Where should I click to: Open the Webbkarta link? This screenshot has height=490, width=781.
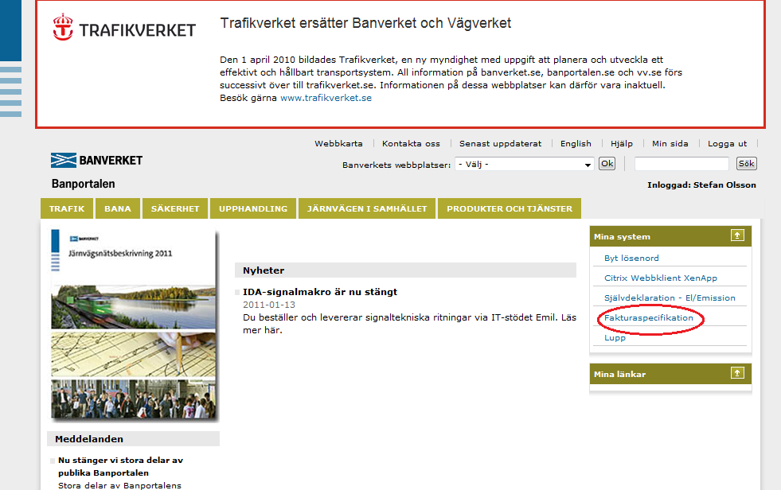pyautogui.click(x=338, y=143)
